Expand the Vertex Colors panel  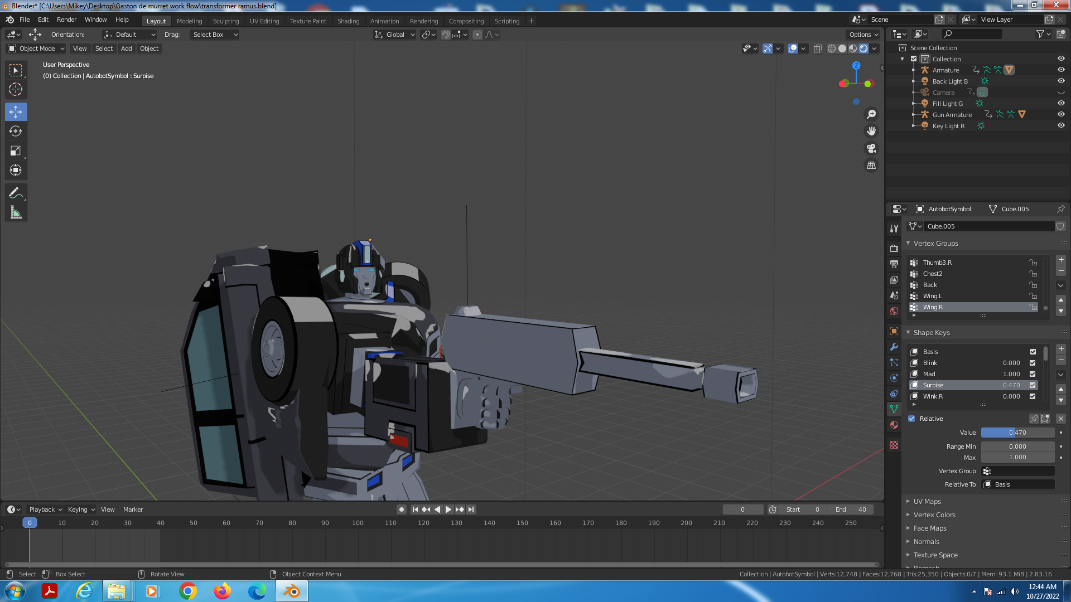pos(934,515)
